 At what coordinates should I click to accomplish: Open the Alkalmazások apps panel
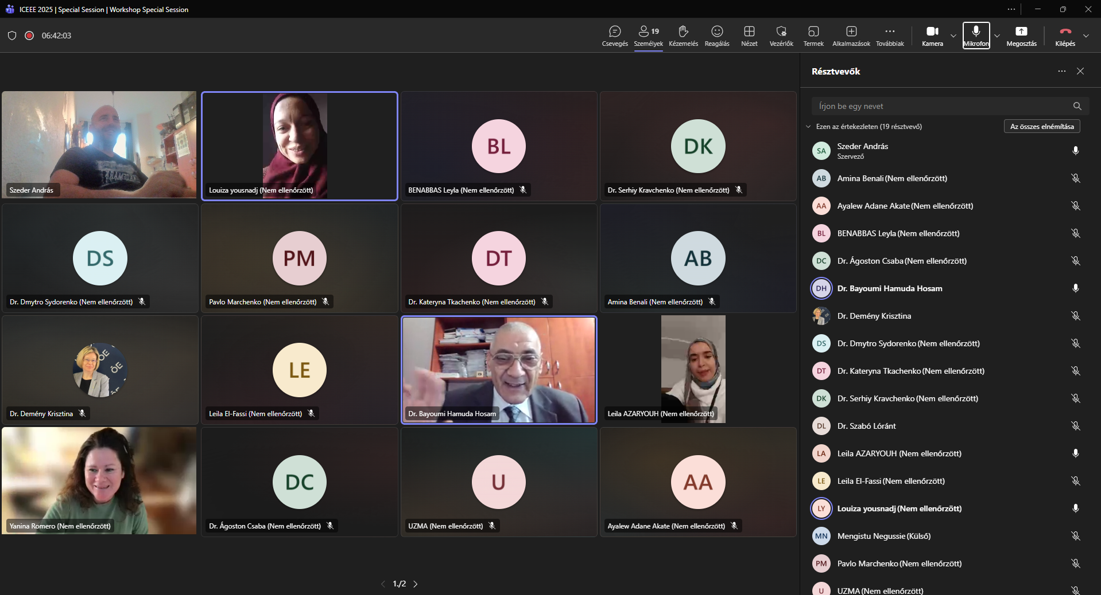851,36
